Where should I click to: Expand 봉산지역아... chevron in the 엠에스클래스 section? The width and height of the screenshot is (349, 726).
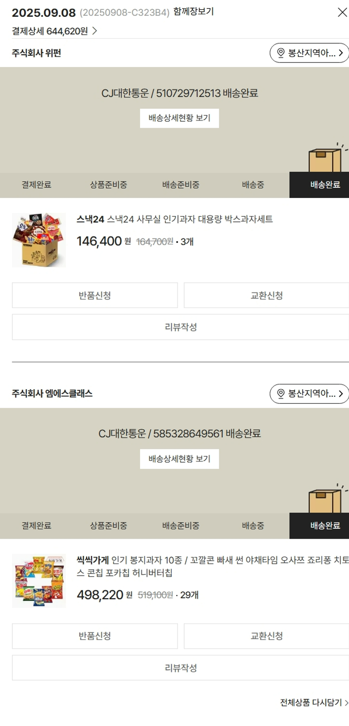pos(341,394)
